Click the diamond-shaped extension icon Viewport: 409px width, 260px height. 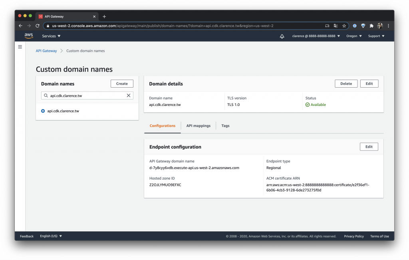(x=363, y=26)
